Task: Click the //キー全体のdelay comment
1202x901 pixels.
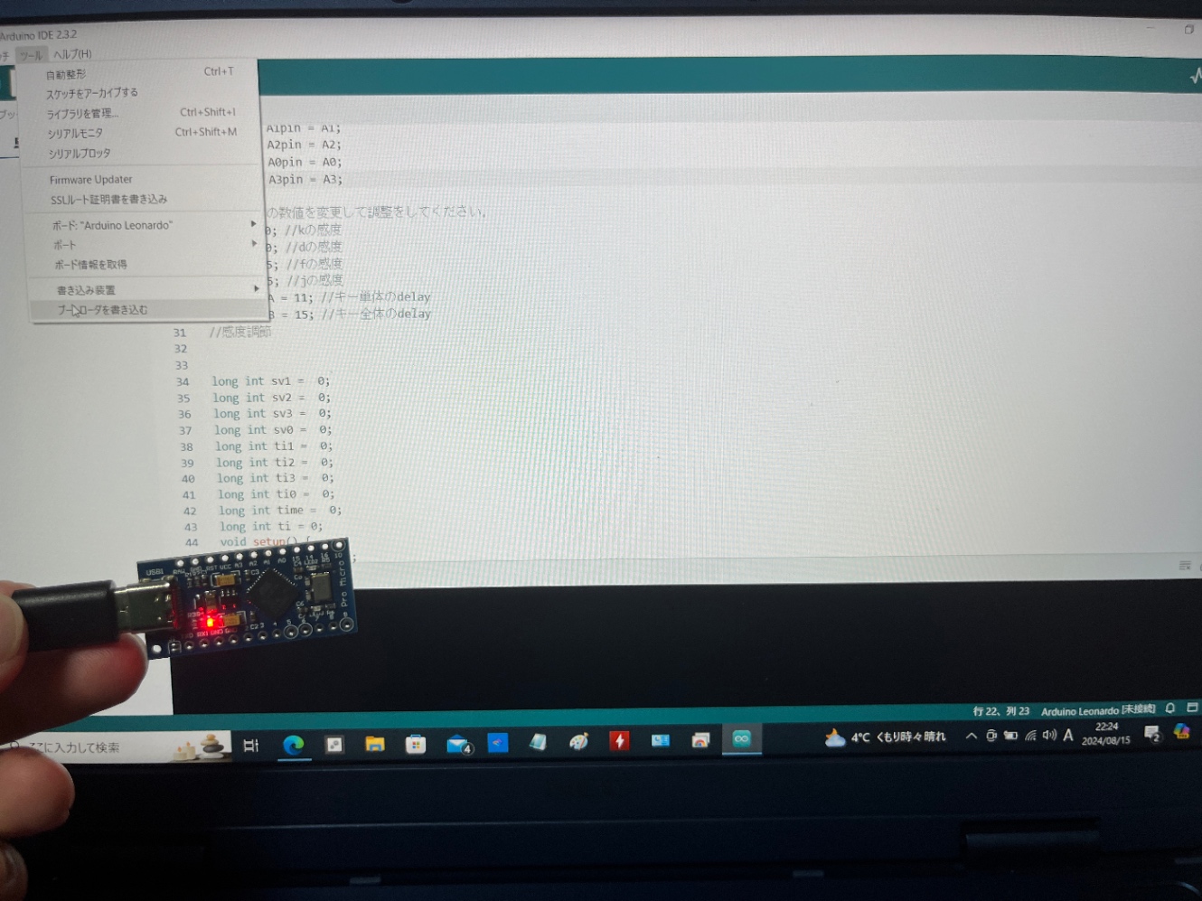Action: (x=376, y=314)
